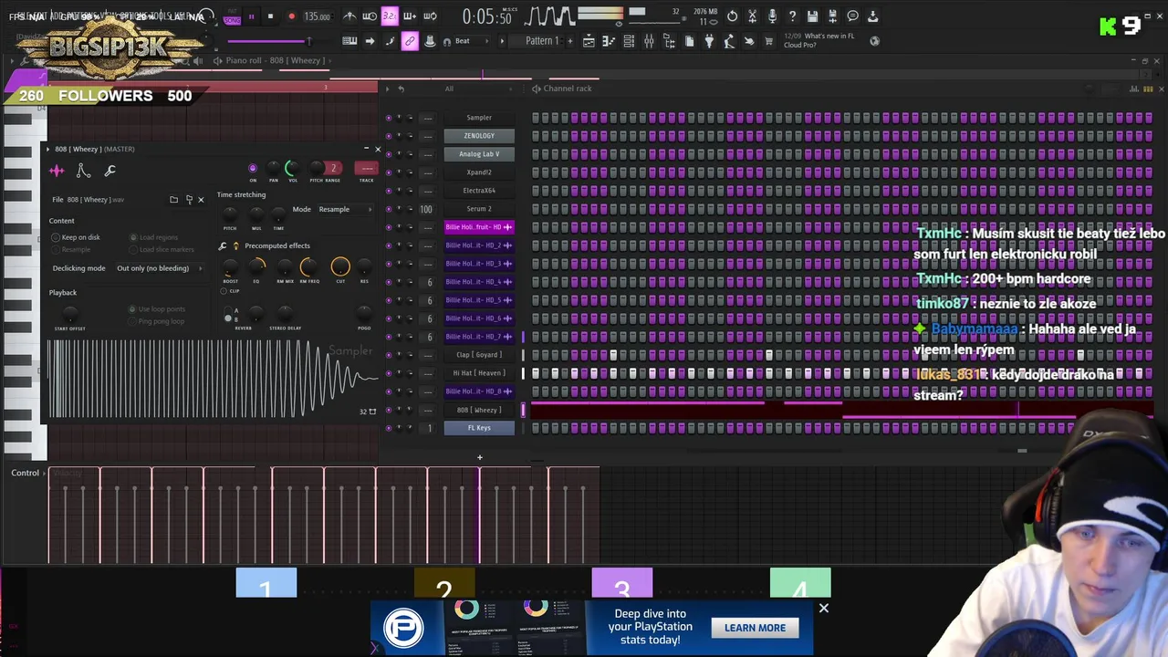Open the Mixer from toolbar

[x=649, y=41]
